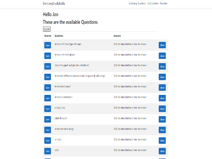
Task: Click the 'Answers' column header
Action: pos(117,36)
